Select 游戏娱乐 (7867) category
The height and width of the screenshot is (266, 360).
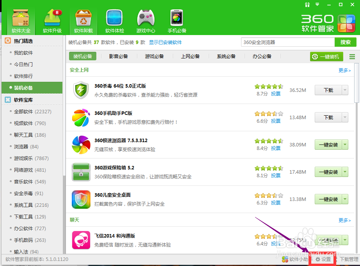[32, 159]
